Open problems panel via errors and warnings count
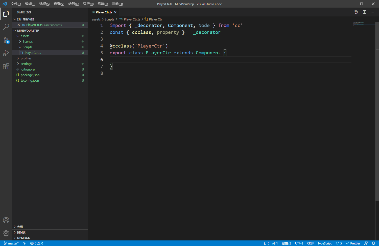Screen dimensions: 379x246 (37, 243)
